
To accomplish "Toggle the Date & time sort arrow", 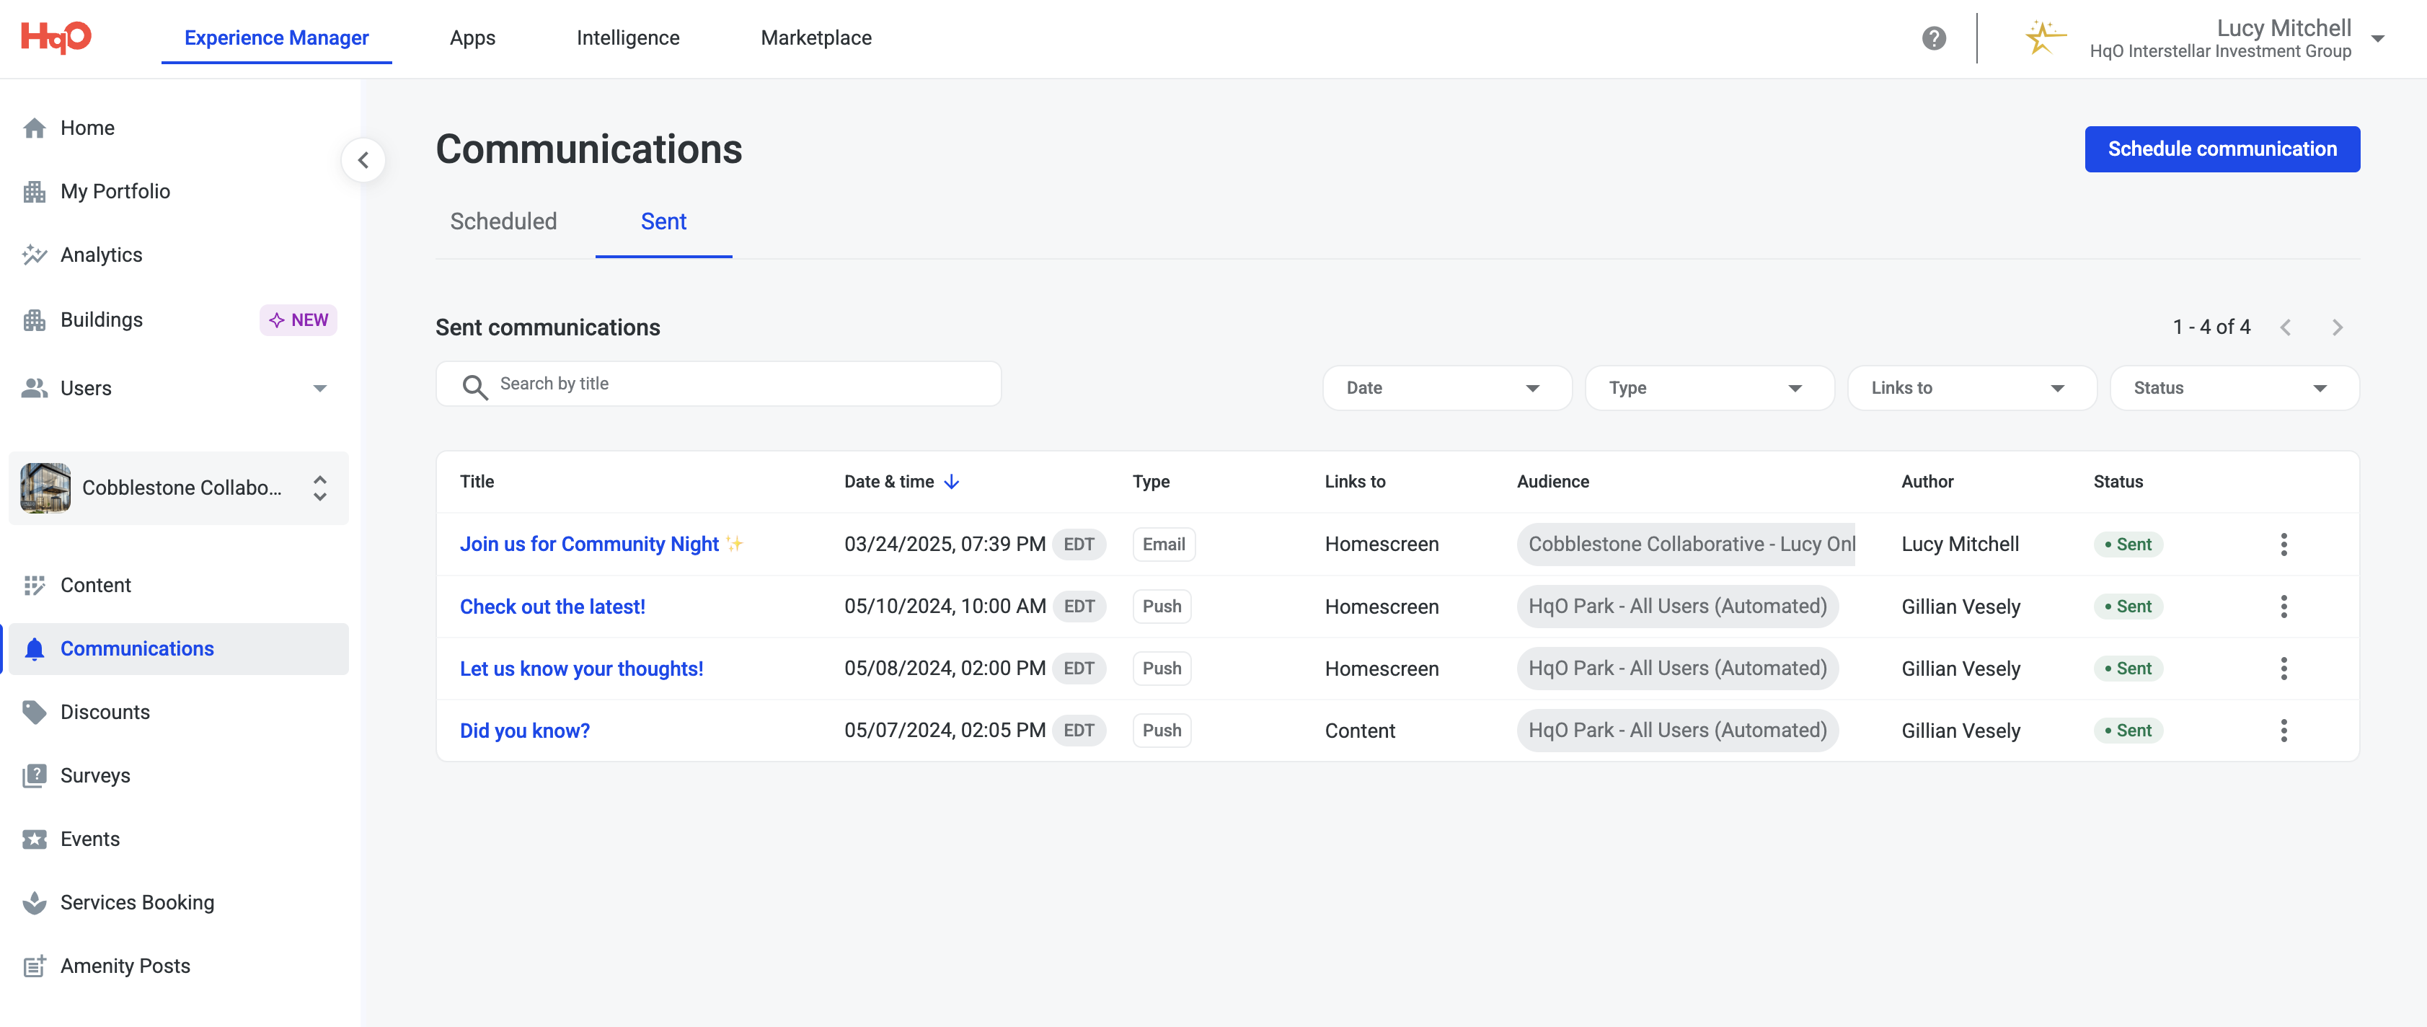I will click(952, 482).
